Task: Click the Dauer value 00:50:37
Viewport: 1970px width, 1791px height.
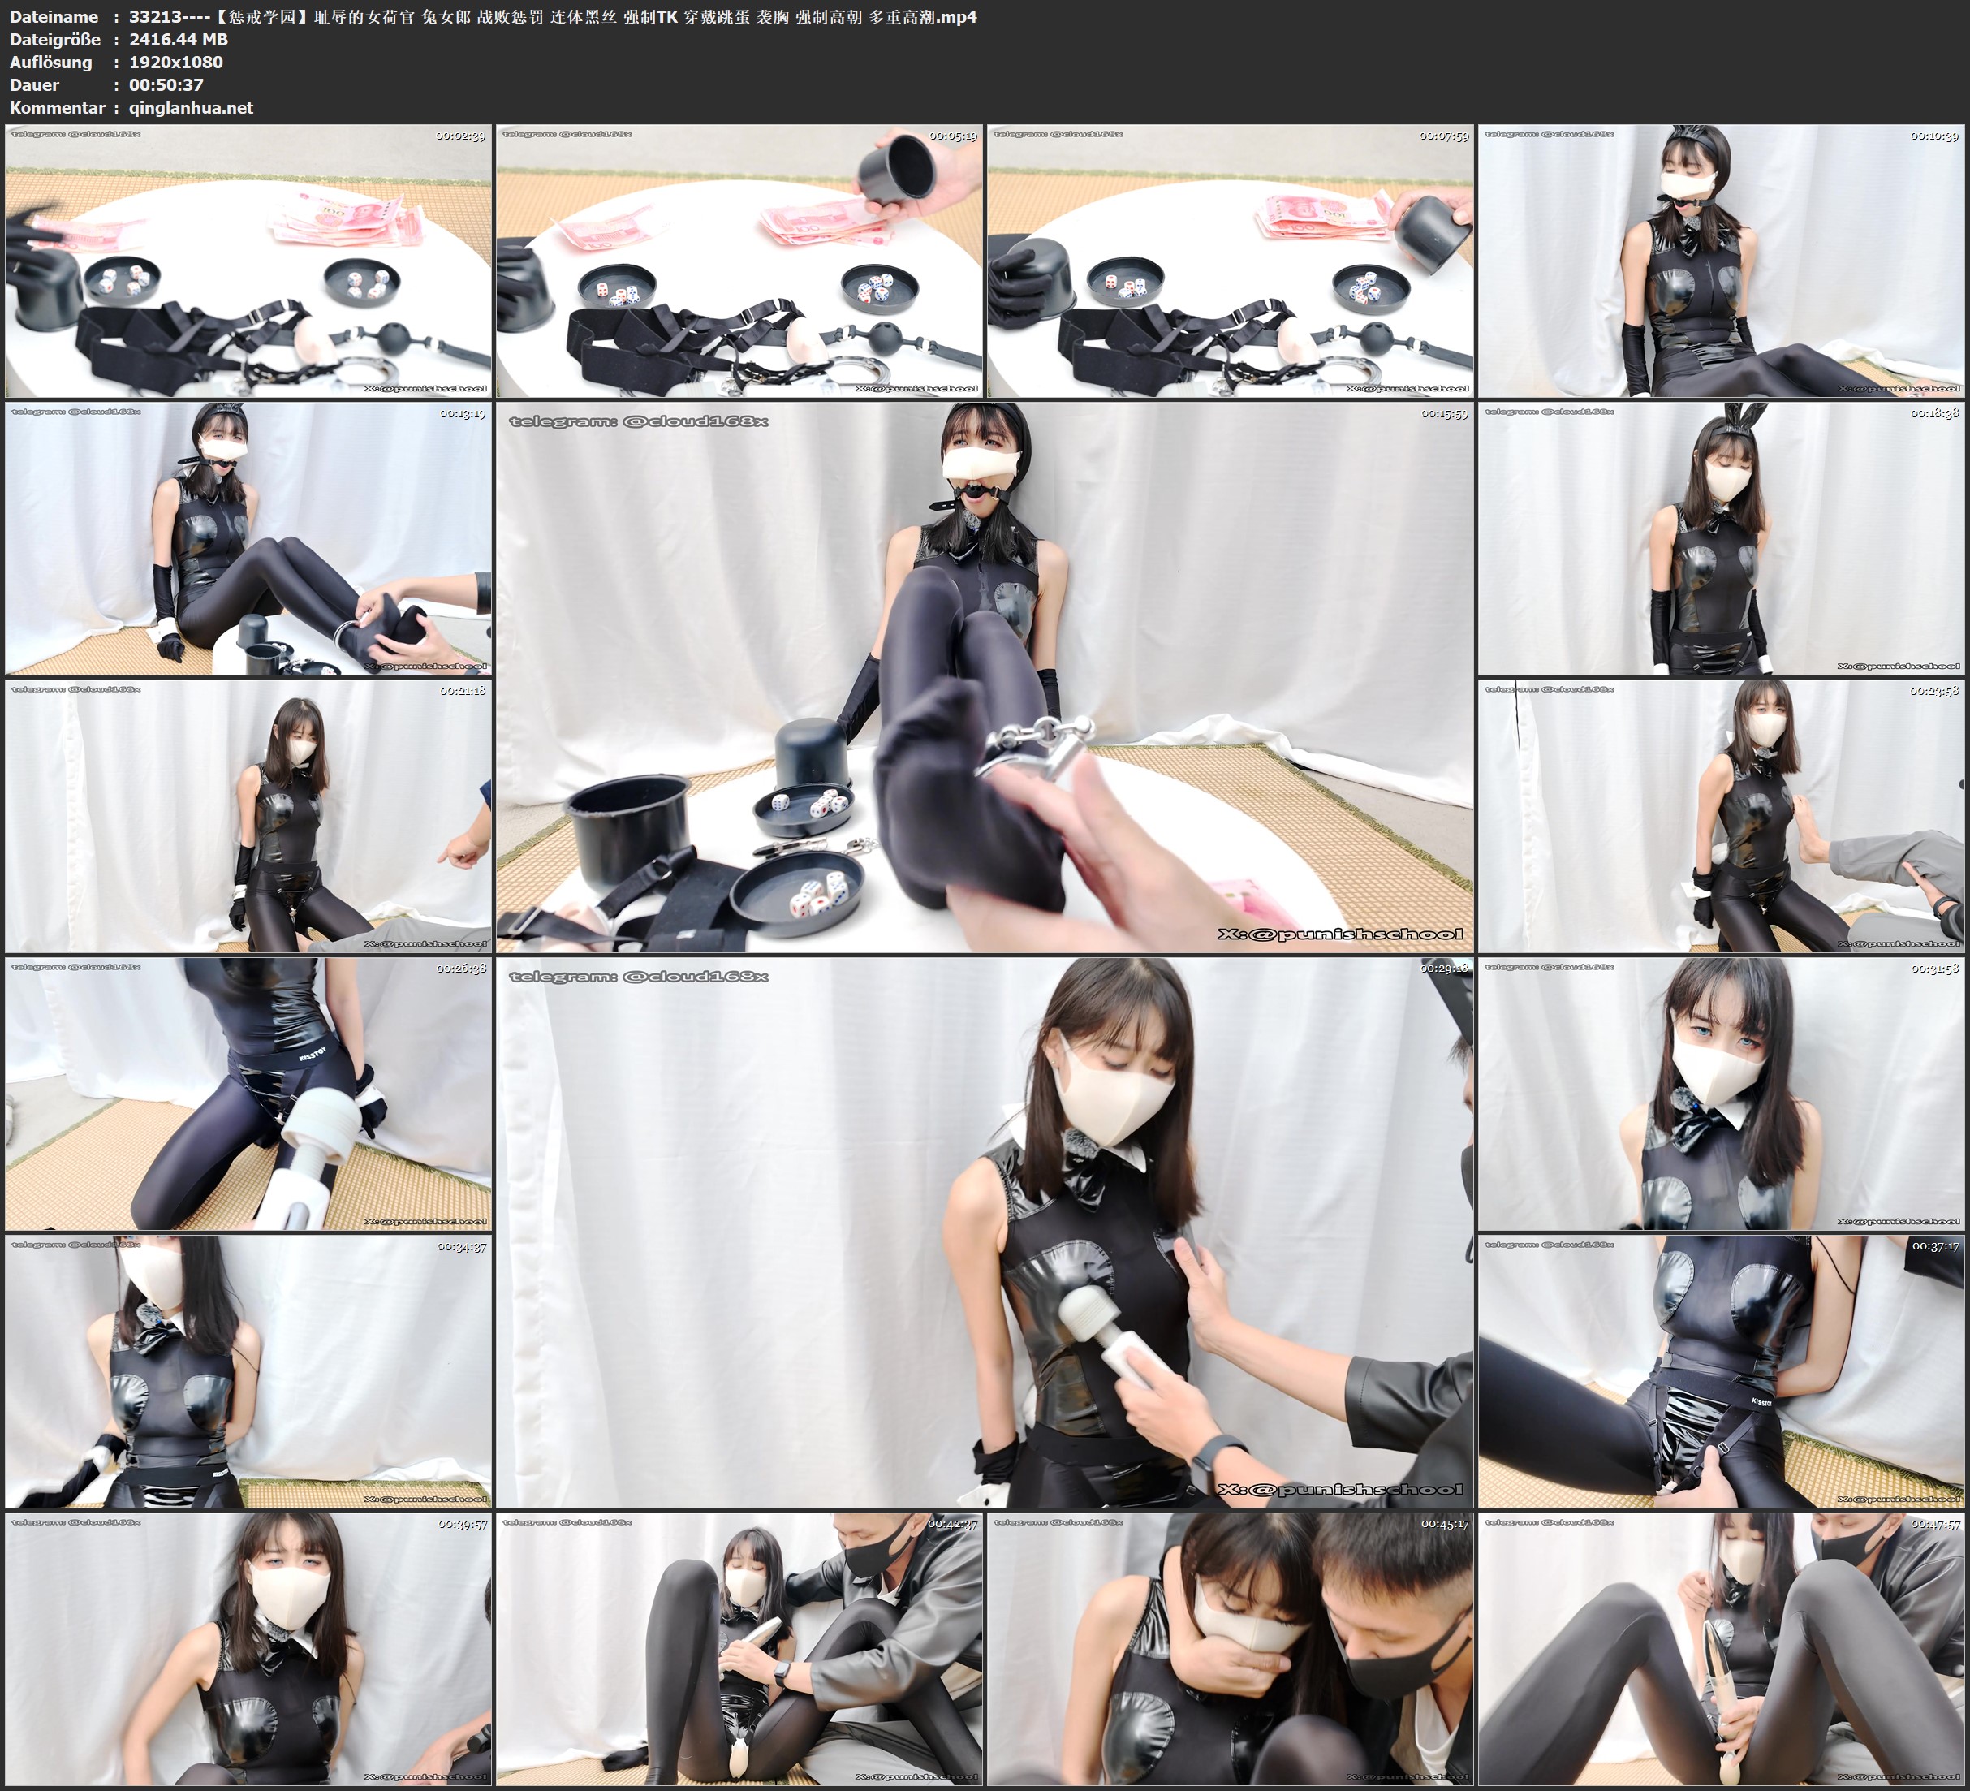Action: pos(166,85)
